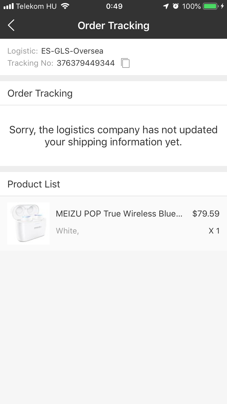Tap the location arrow status icon

tap(166, 6)
